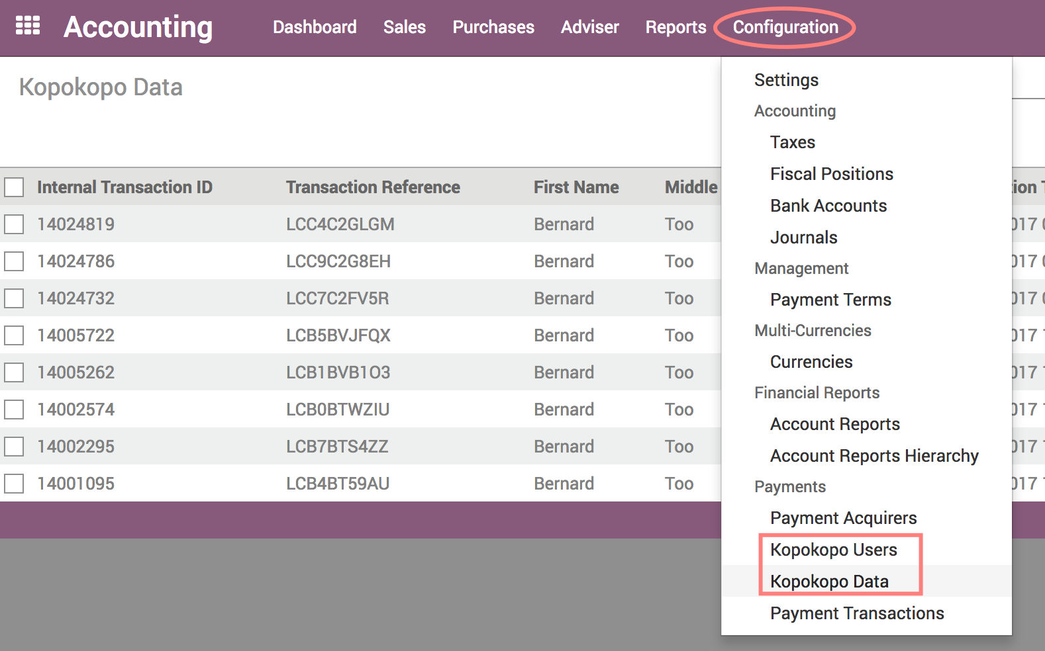Click middle name Too in row 14005722
This screenshot has height=651, width=1045.
679,335
